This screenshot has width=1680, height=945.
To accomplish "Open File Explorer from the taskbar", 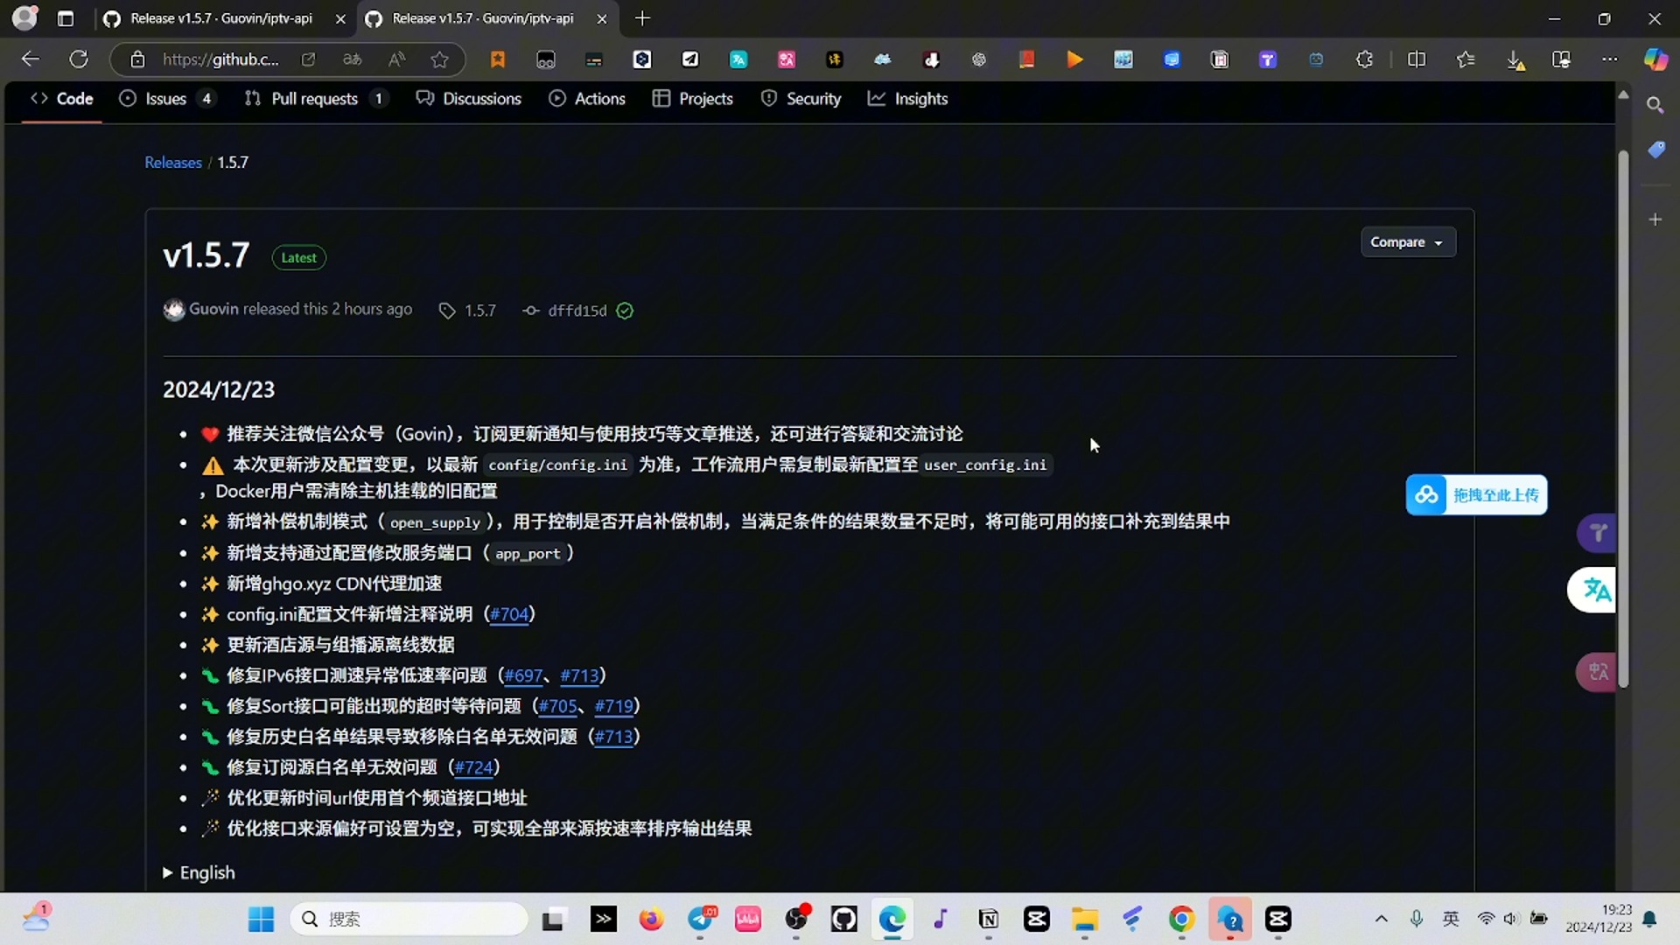I will coord(1085,919).
